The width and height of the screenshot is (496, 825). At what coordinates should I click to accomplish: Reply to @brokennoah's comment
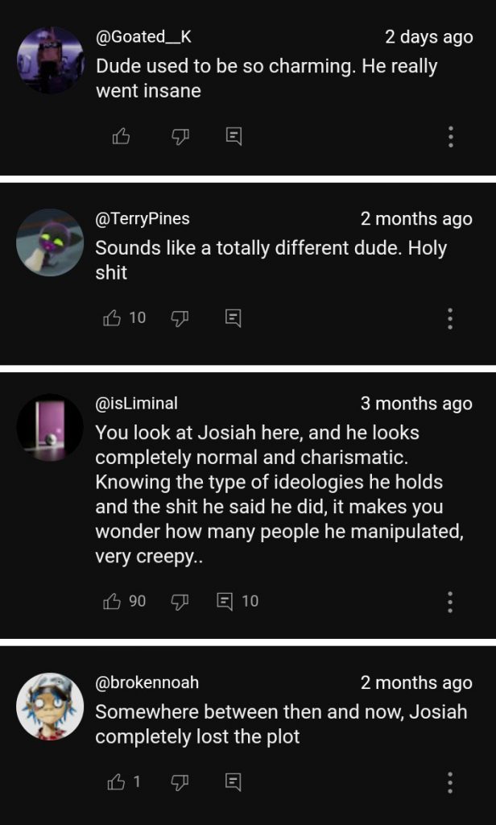(234, 781)
